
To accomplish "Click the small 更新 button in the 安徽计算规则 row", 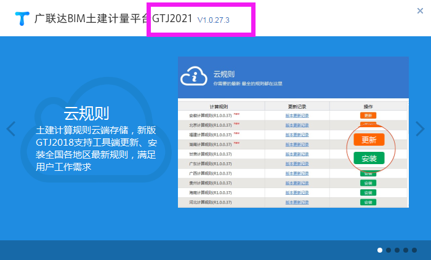I will pos(368,116).
